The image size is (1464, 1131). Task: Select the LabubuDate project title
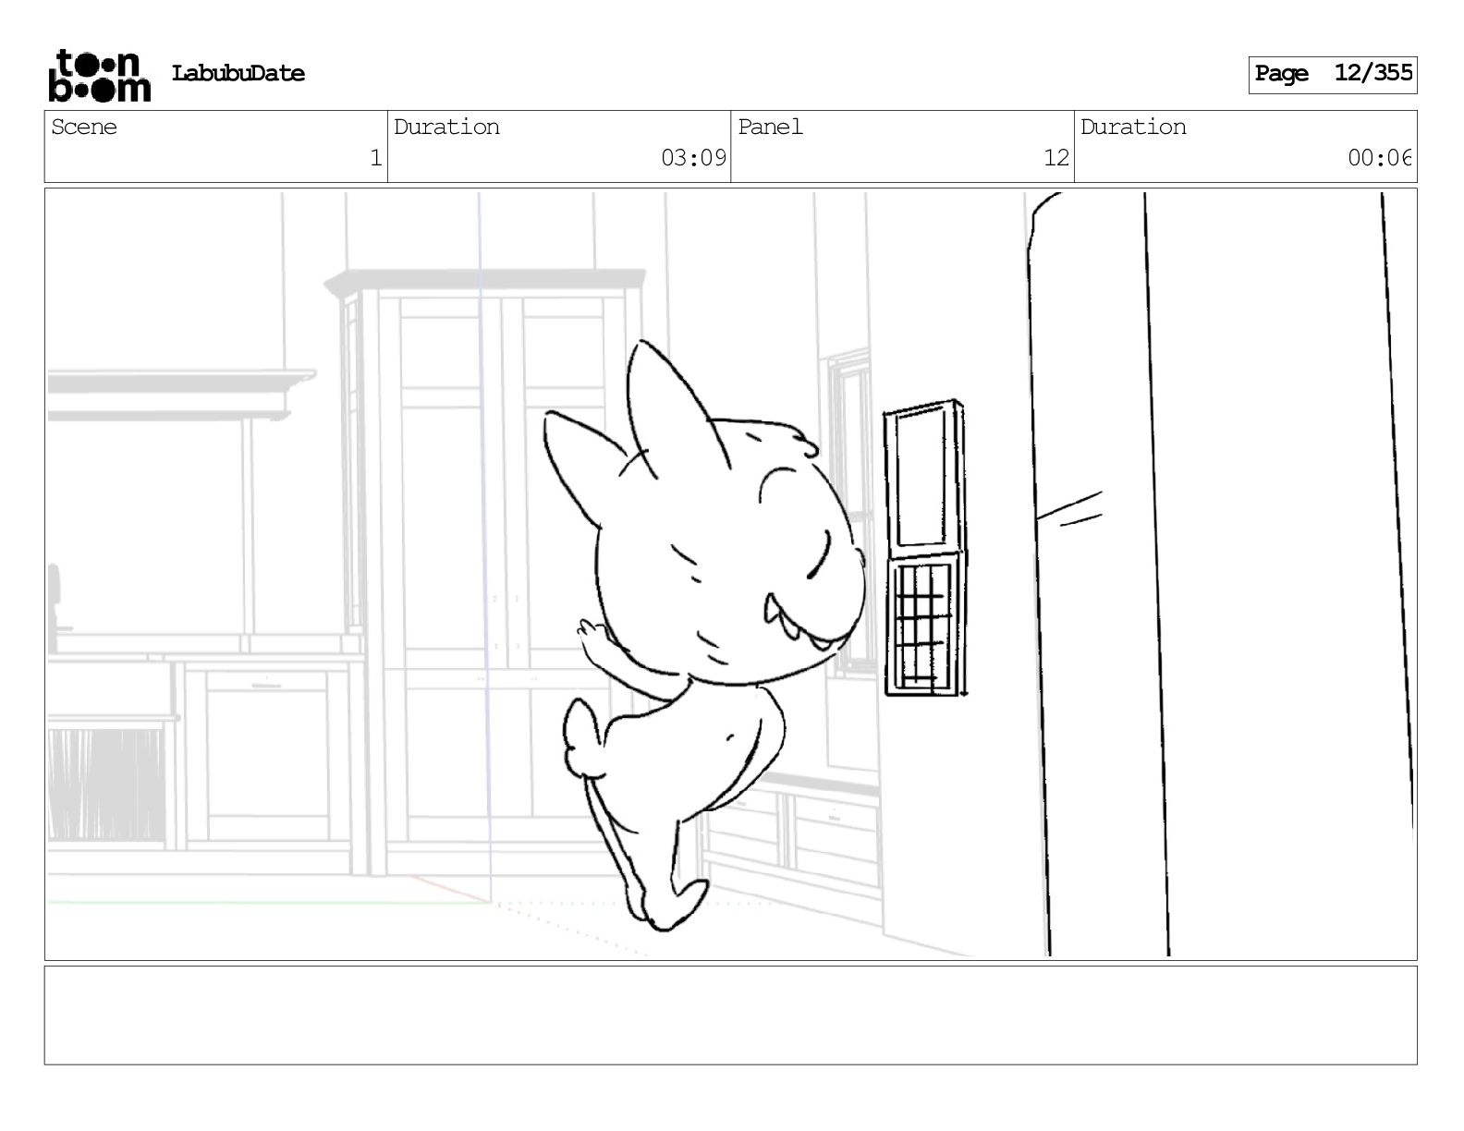[238, 74]
